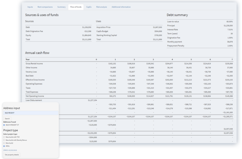The width and height of the screenshot is (242, 159).
Task: Click the Address input heading
Action: [x=12, y=108]
